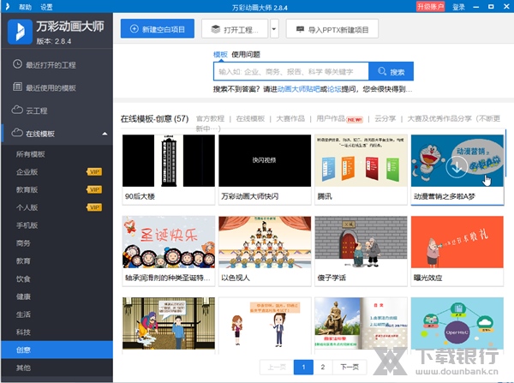Select 生活 category
This screenshot has width=514, height=383.
(x=57, y=314)
